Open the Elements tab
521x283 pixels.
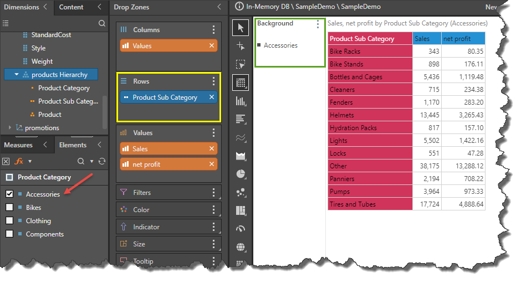point(73,145)
